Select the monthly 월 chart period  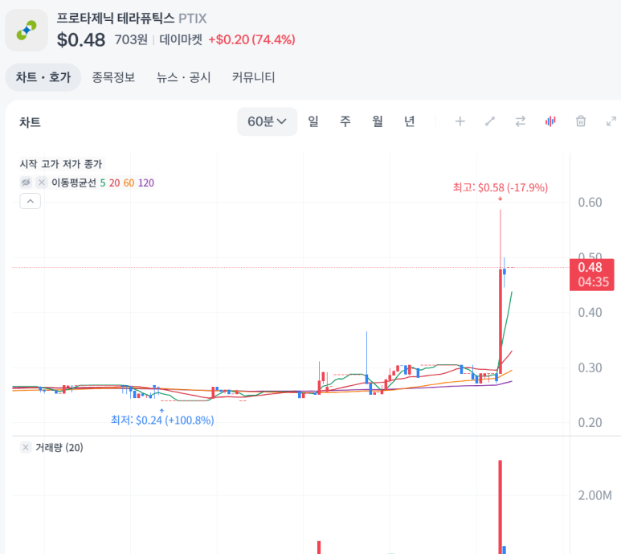click(377, 121)
